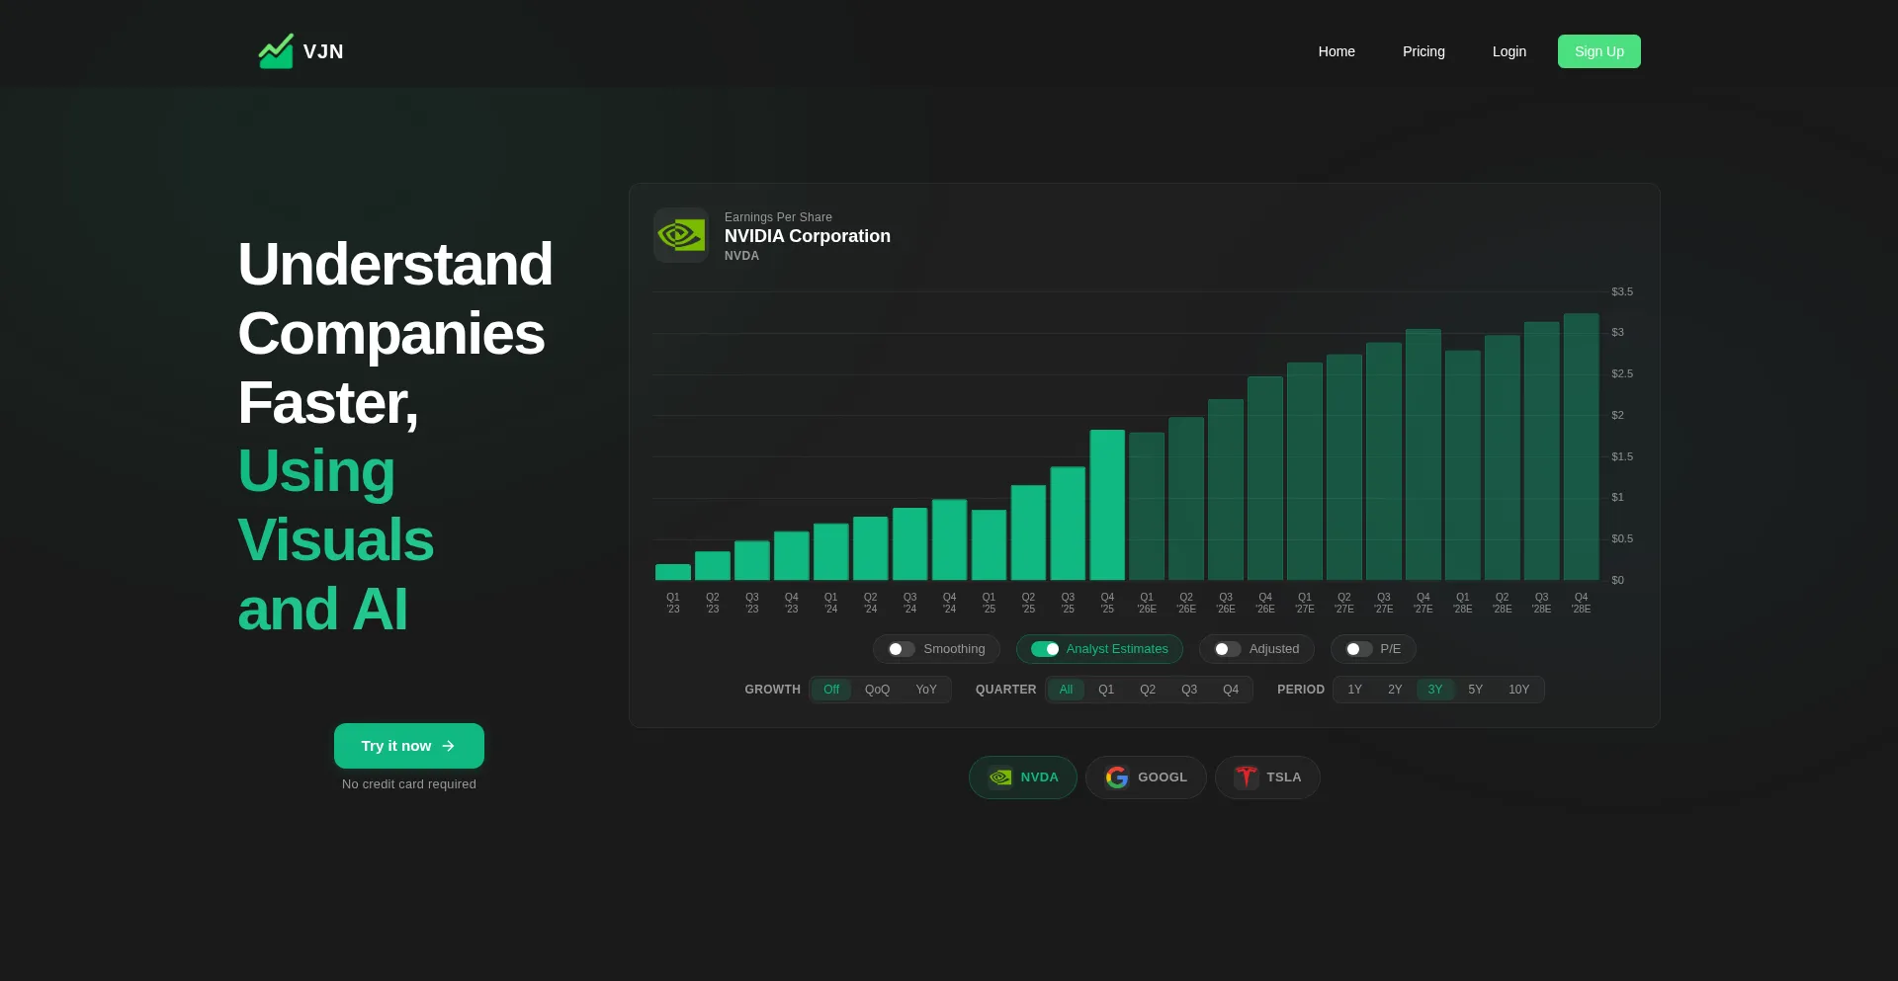
Task: Switch period to 5Y
Action: pyautogui.click(x=1476, y=690)
